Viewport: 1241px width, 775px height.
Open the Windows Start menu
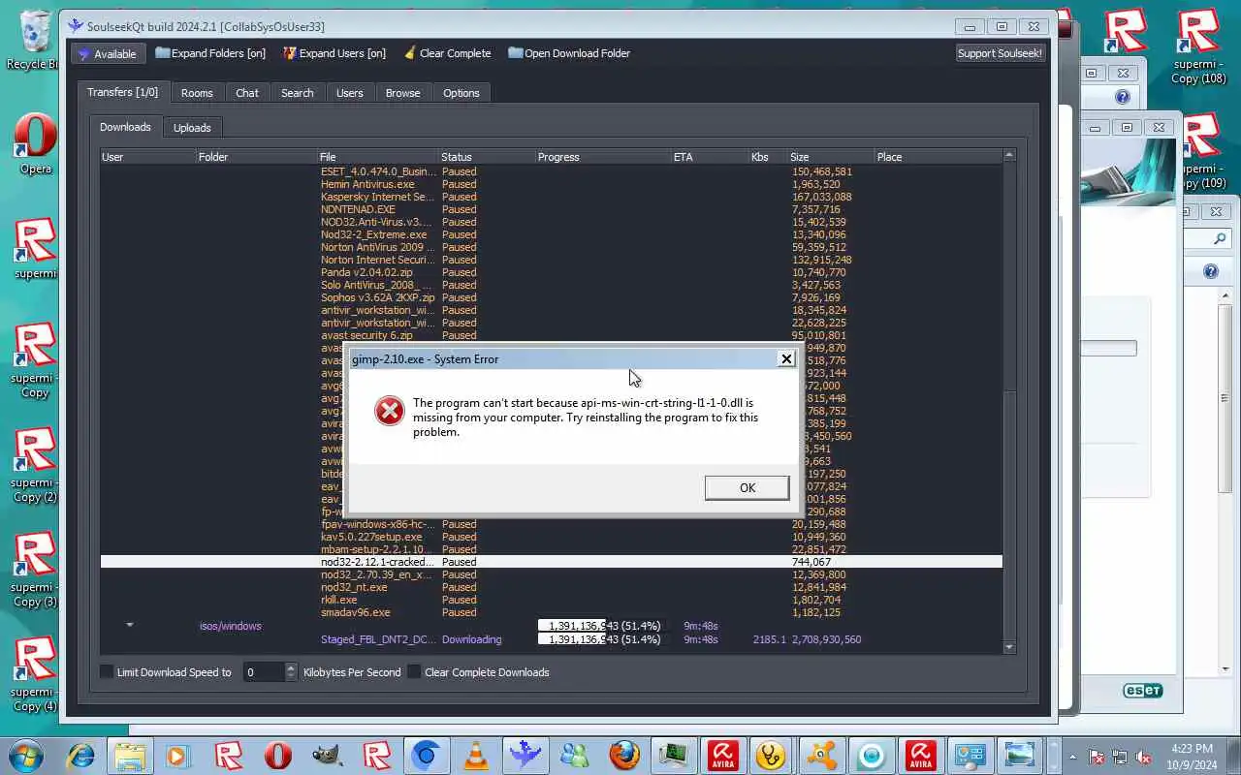(x=25, y=756)
